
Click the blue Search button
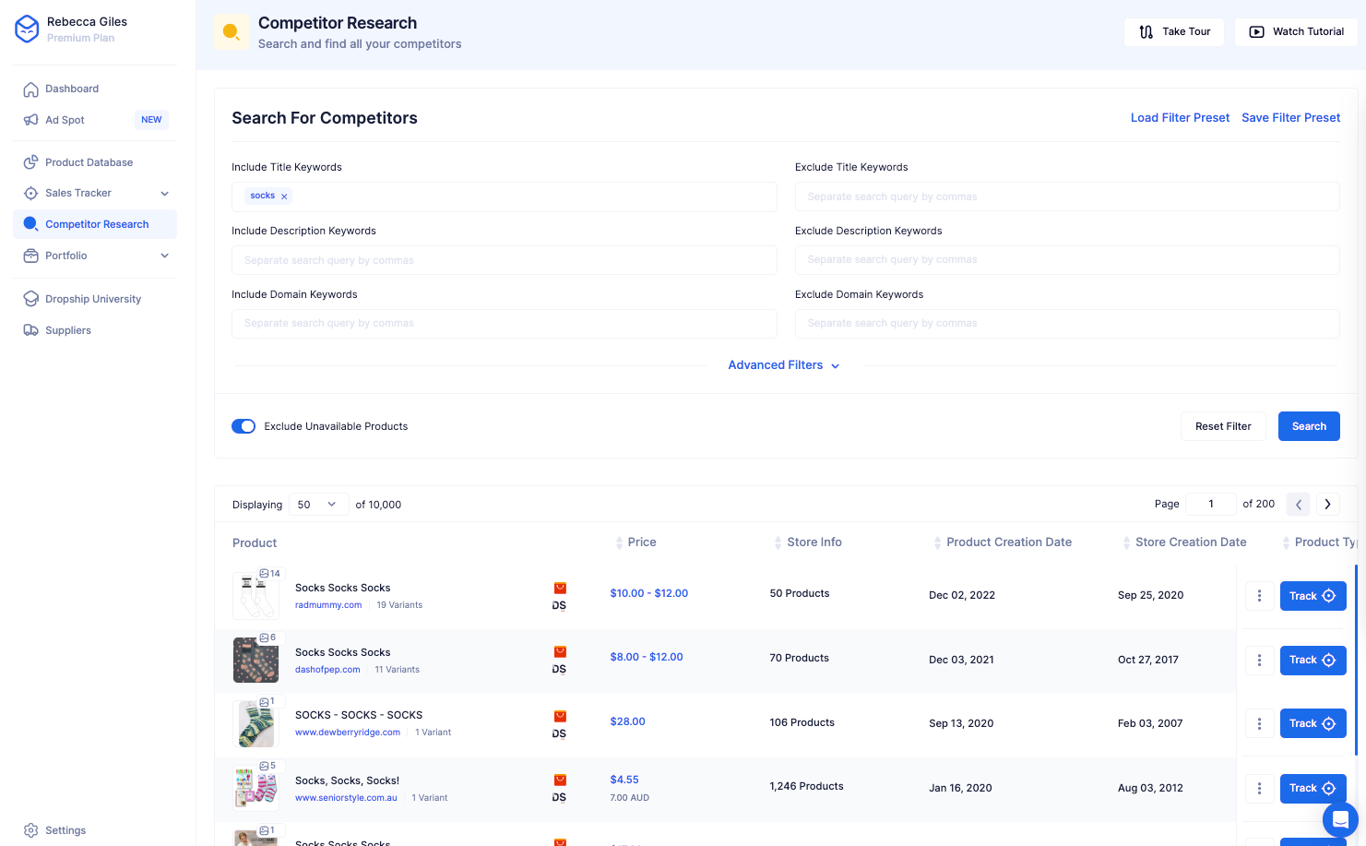coord(1309,426)
